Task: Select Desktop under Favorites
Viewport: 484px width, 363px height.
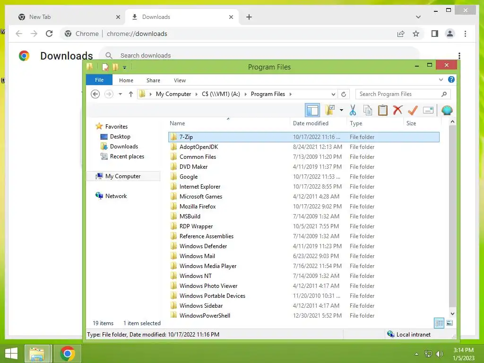Action: click(x=120, y=137)
